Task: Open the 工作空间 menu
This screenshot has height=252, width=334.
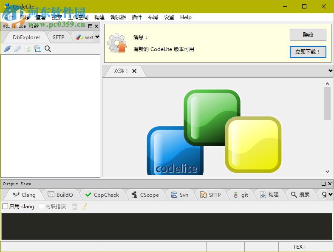Action: pyautogui.click(x=78, y=17)
